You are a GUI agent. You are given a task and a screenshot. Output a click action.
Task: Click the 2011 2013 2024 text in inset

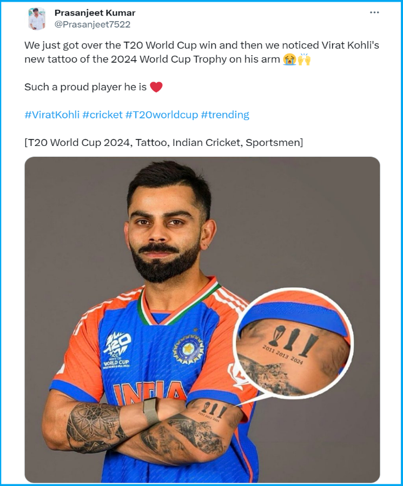[283, 354]
